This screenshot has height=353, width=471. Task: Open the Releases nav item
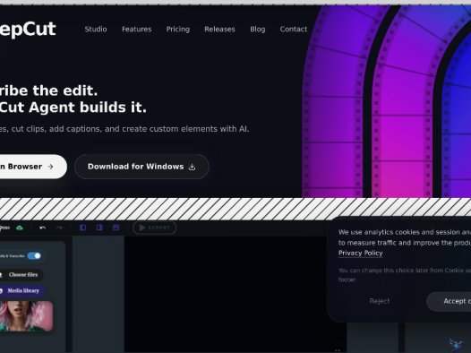(x=219, y=30)
